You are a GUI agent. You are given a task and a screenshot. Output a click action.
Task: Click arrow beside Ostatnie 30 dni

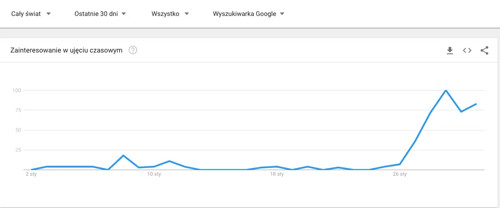[124, 14]
